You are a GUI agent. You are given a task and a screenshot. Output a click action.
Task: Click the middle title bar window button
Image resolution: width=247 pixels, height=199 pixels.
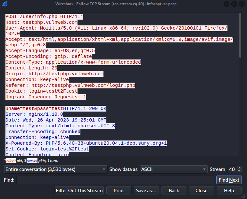(x=234, y=4)
